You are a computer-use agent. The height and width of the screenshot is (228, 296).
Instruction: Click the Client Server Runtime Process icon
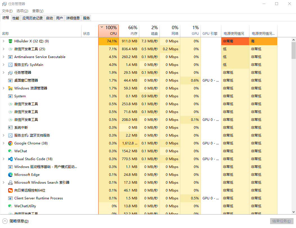(x=10, y=198)
